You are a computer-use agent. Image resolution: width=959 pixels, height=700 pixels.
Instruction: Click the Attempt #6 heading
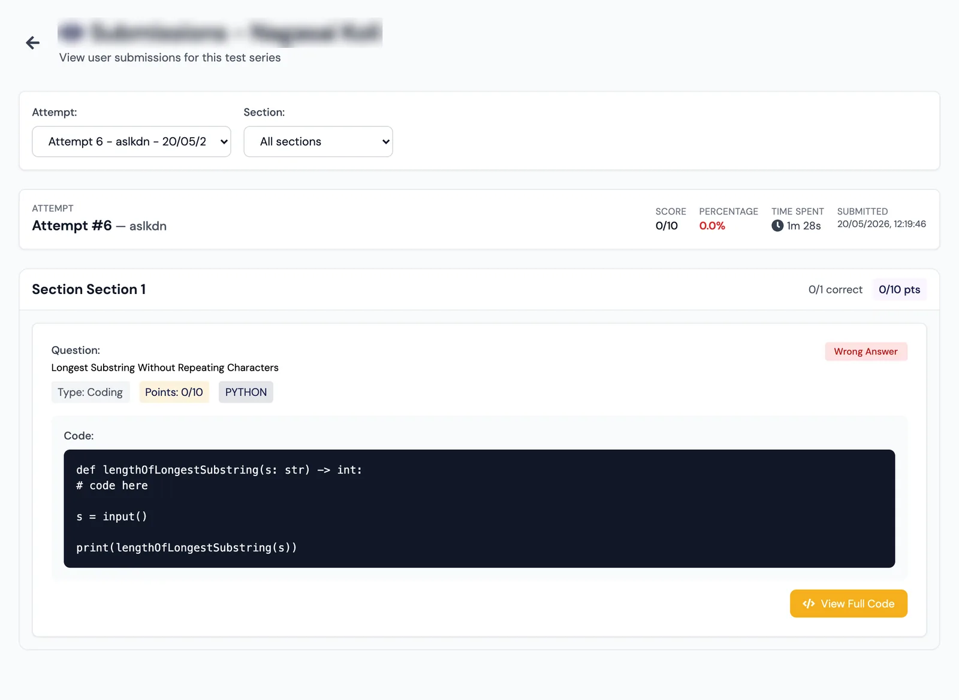click(x=72, y=226)
